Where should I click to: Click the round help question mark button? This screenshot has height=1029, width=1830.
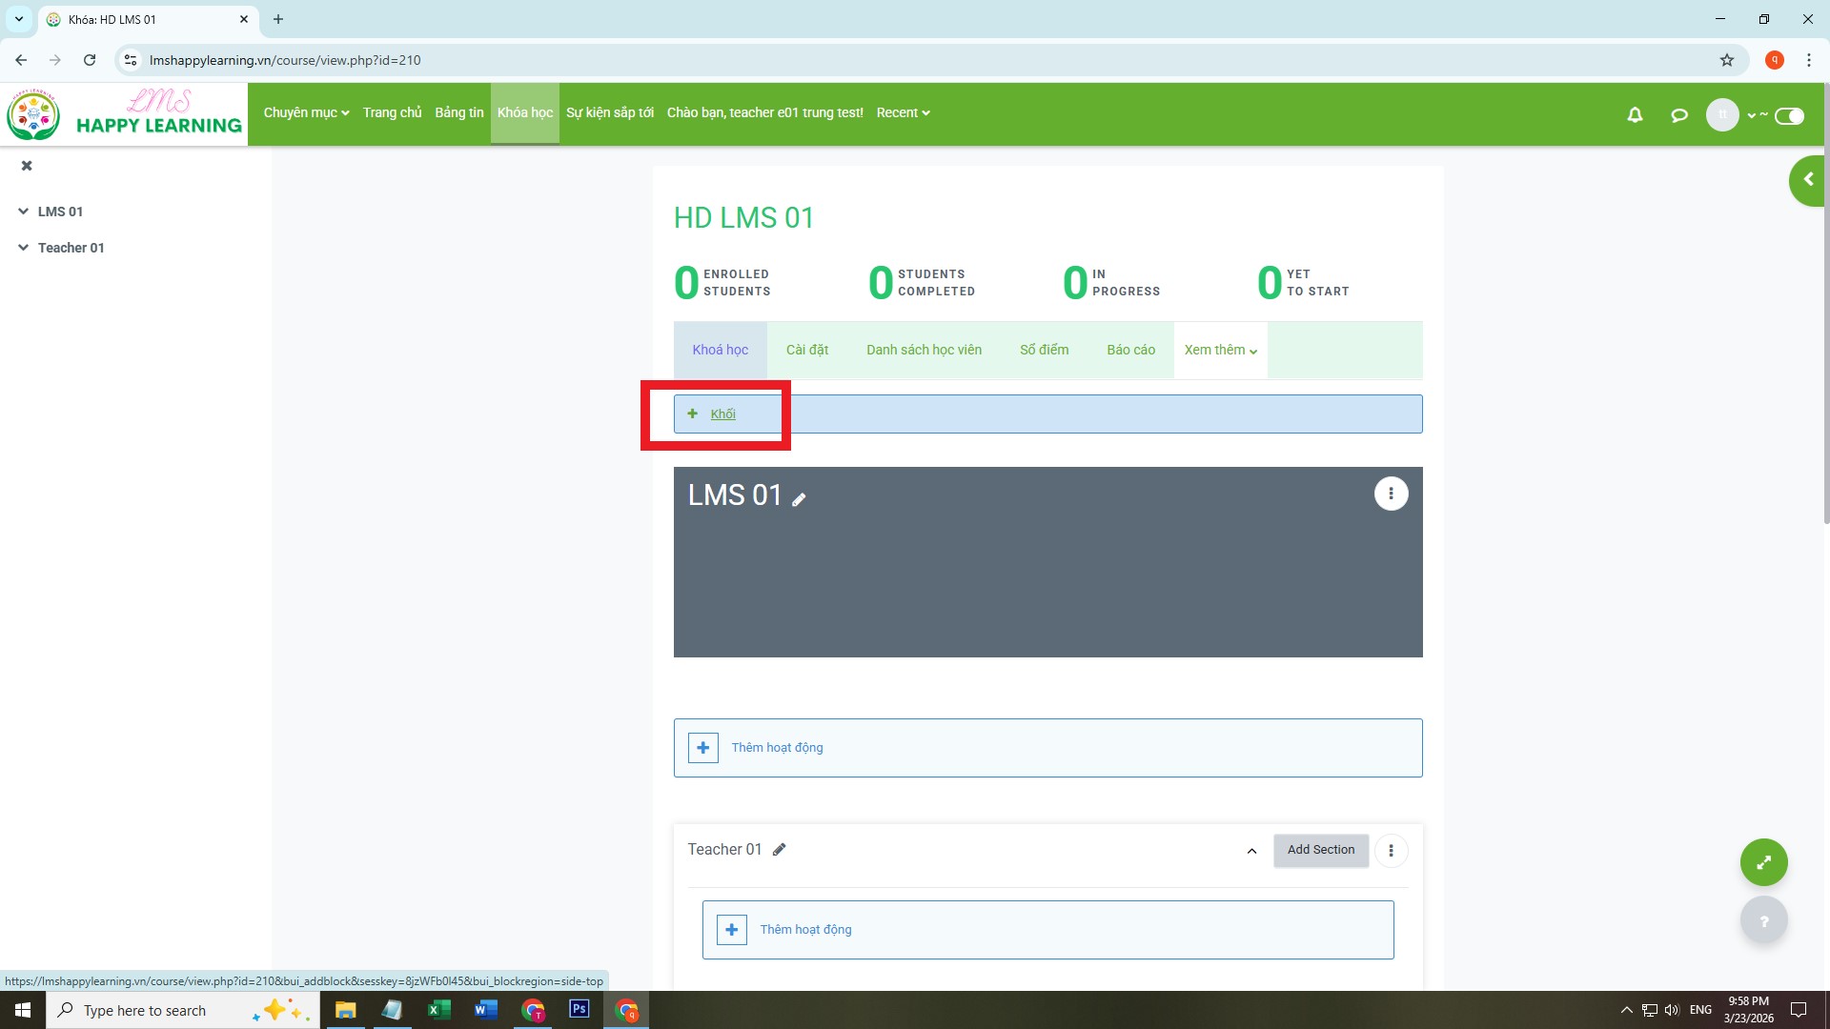point(1763,921)
